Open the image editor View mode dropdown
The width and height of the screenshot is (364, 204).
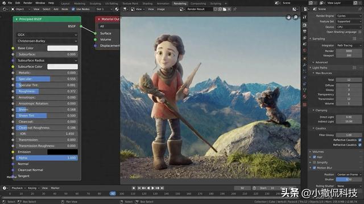tap(138, 9)
